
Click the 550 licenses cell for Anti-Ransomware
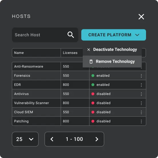pos(75,66)
